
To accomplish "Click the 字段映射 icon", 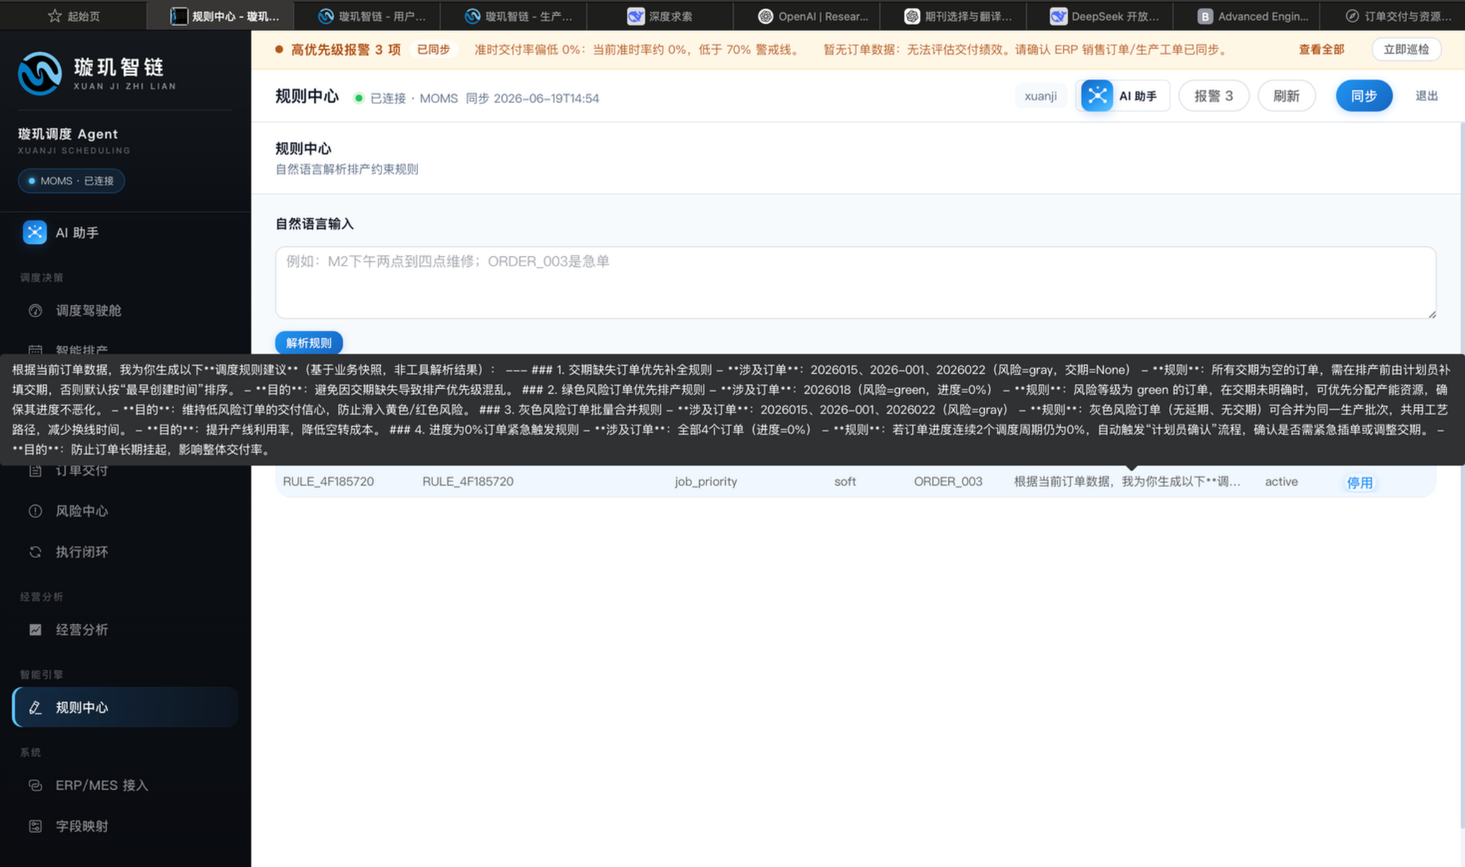I will (x=35, y=826).
